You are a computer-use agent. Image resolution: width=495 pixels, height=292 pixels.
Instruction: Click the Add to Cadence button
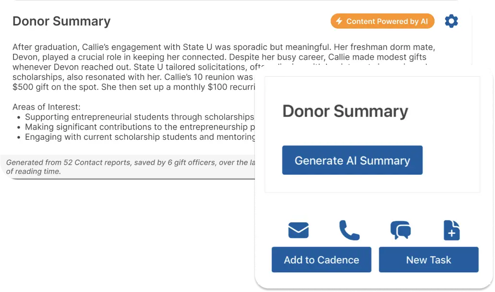[321, 260]
